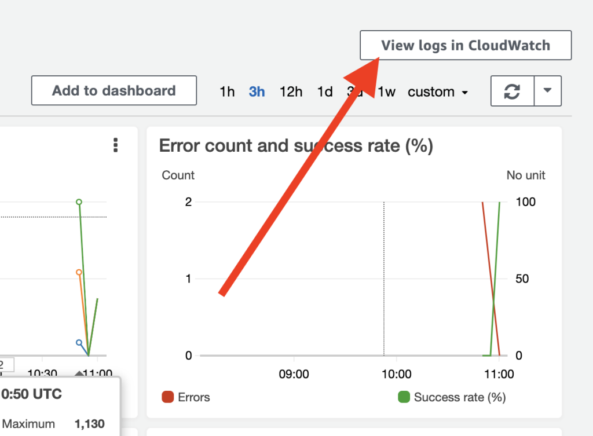Click the blue data point marker
The image size is (593, 436).
pos(79,343)
